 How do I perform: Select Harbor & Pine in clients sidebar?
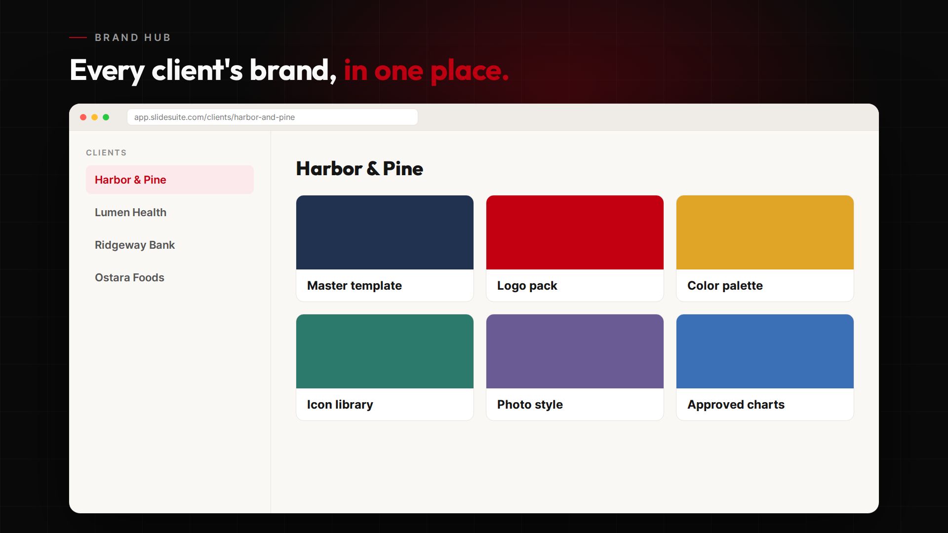tap(169, 180)
